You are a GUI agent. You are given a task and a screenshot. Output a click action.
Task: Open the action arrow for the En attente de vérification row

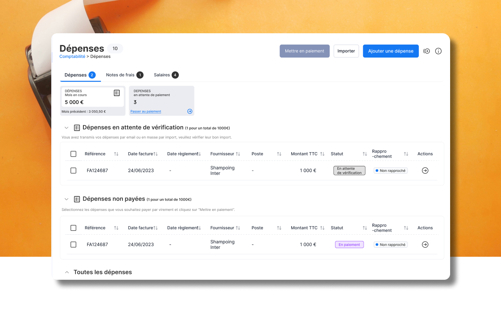coord(425,171)
